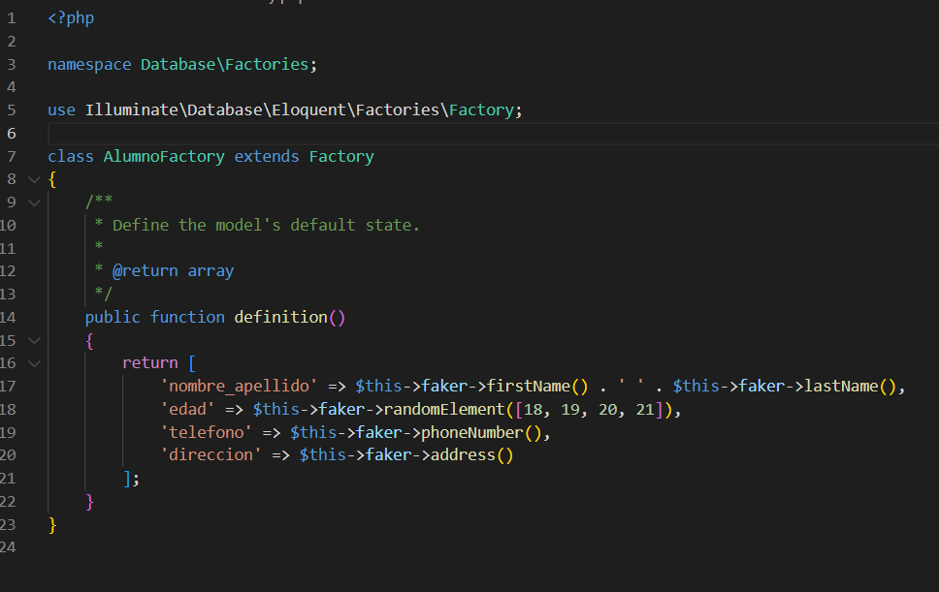Click the 'return' keyword
The height and width of the screenshot is (592, 939).
149,363
